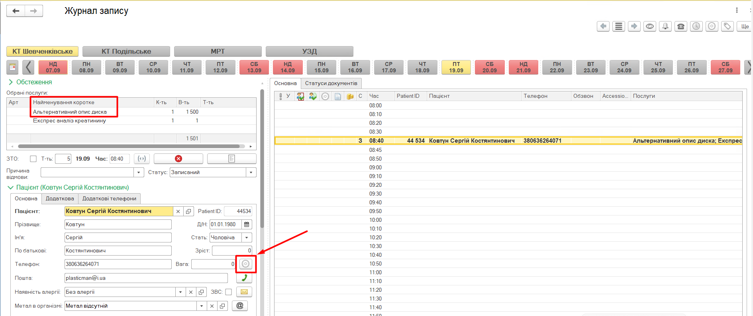Open calendar picker beside date of birth
The width and height of the screenshot is (753, 316).
click(x=247, y=225)
